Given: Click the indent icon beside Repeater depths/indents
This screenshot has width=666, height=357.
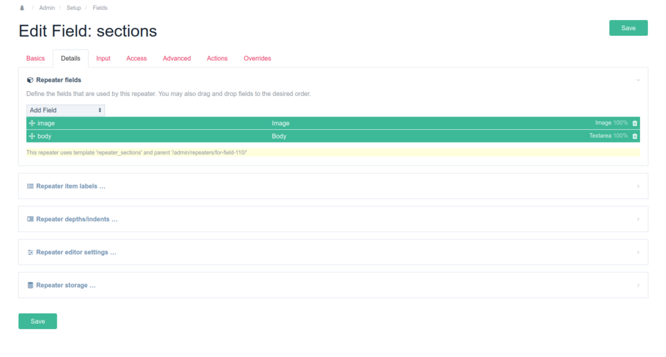Looking at the screenshot, I should coord(30,219).
